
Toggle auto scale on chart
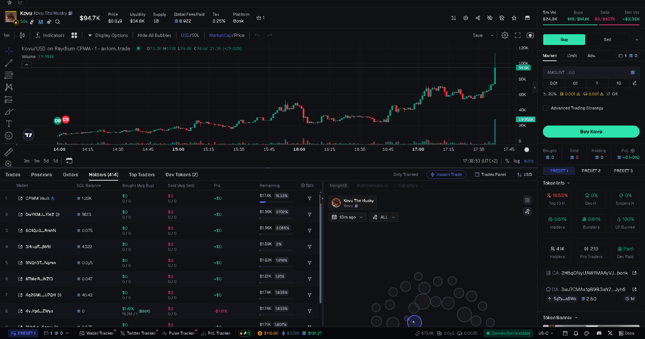[528, 161]
